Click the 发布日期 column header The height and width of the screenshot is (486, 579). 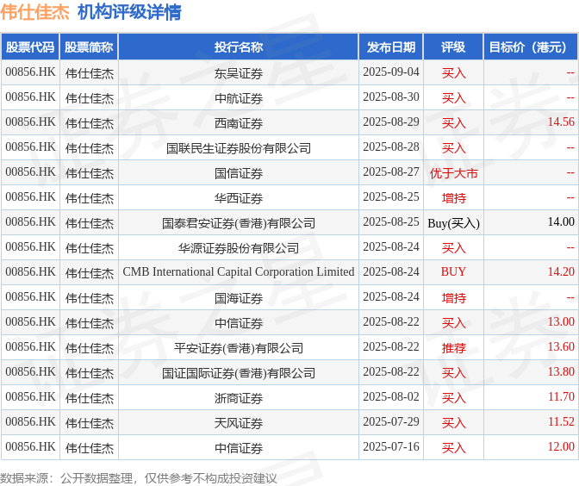click(x=390, y=47)
